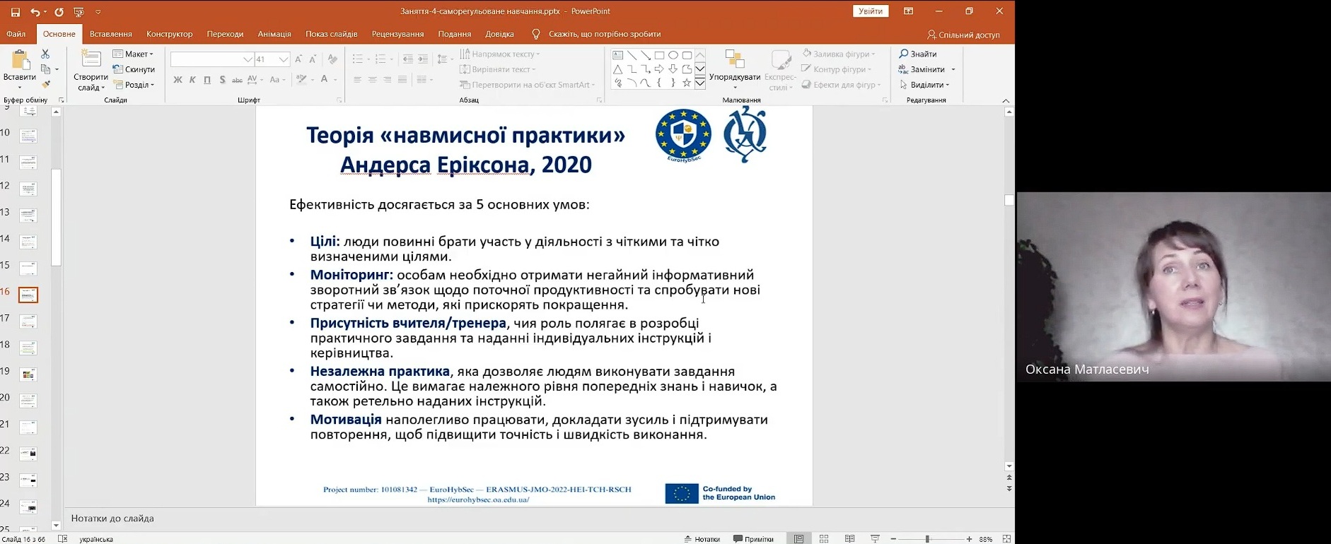Expand the shapes gallery More arrow
This screenshot has height=544, width=1331.
[x=699, y=83]
